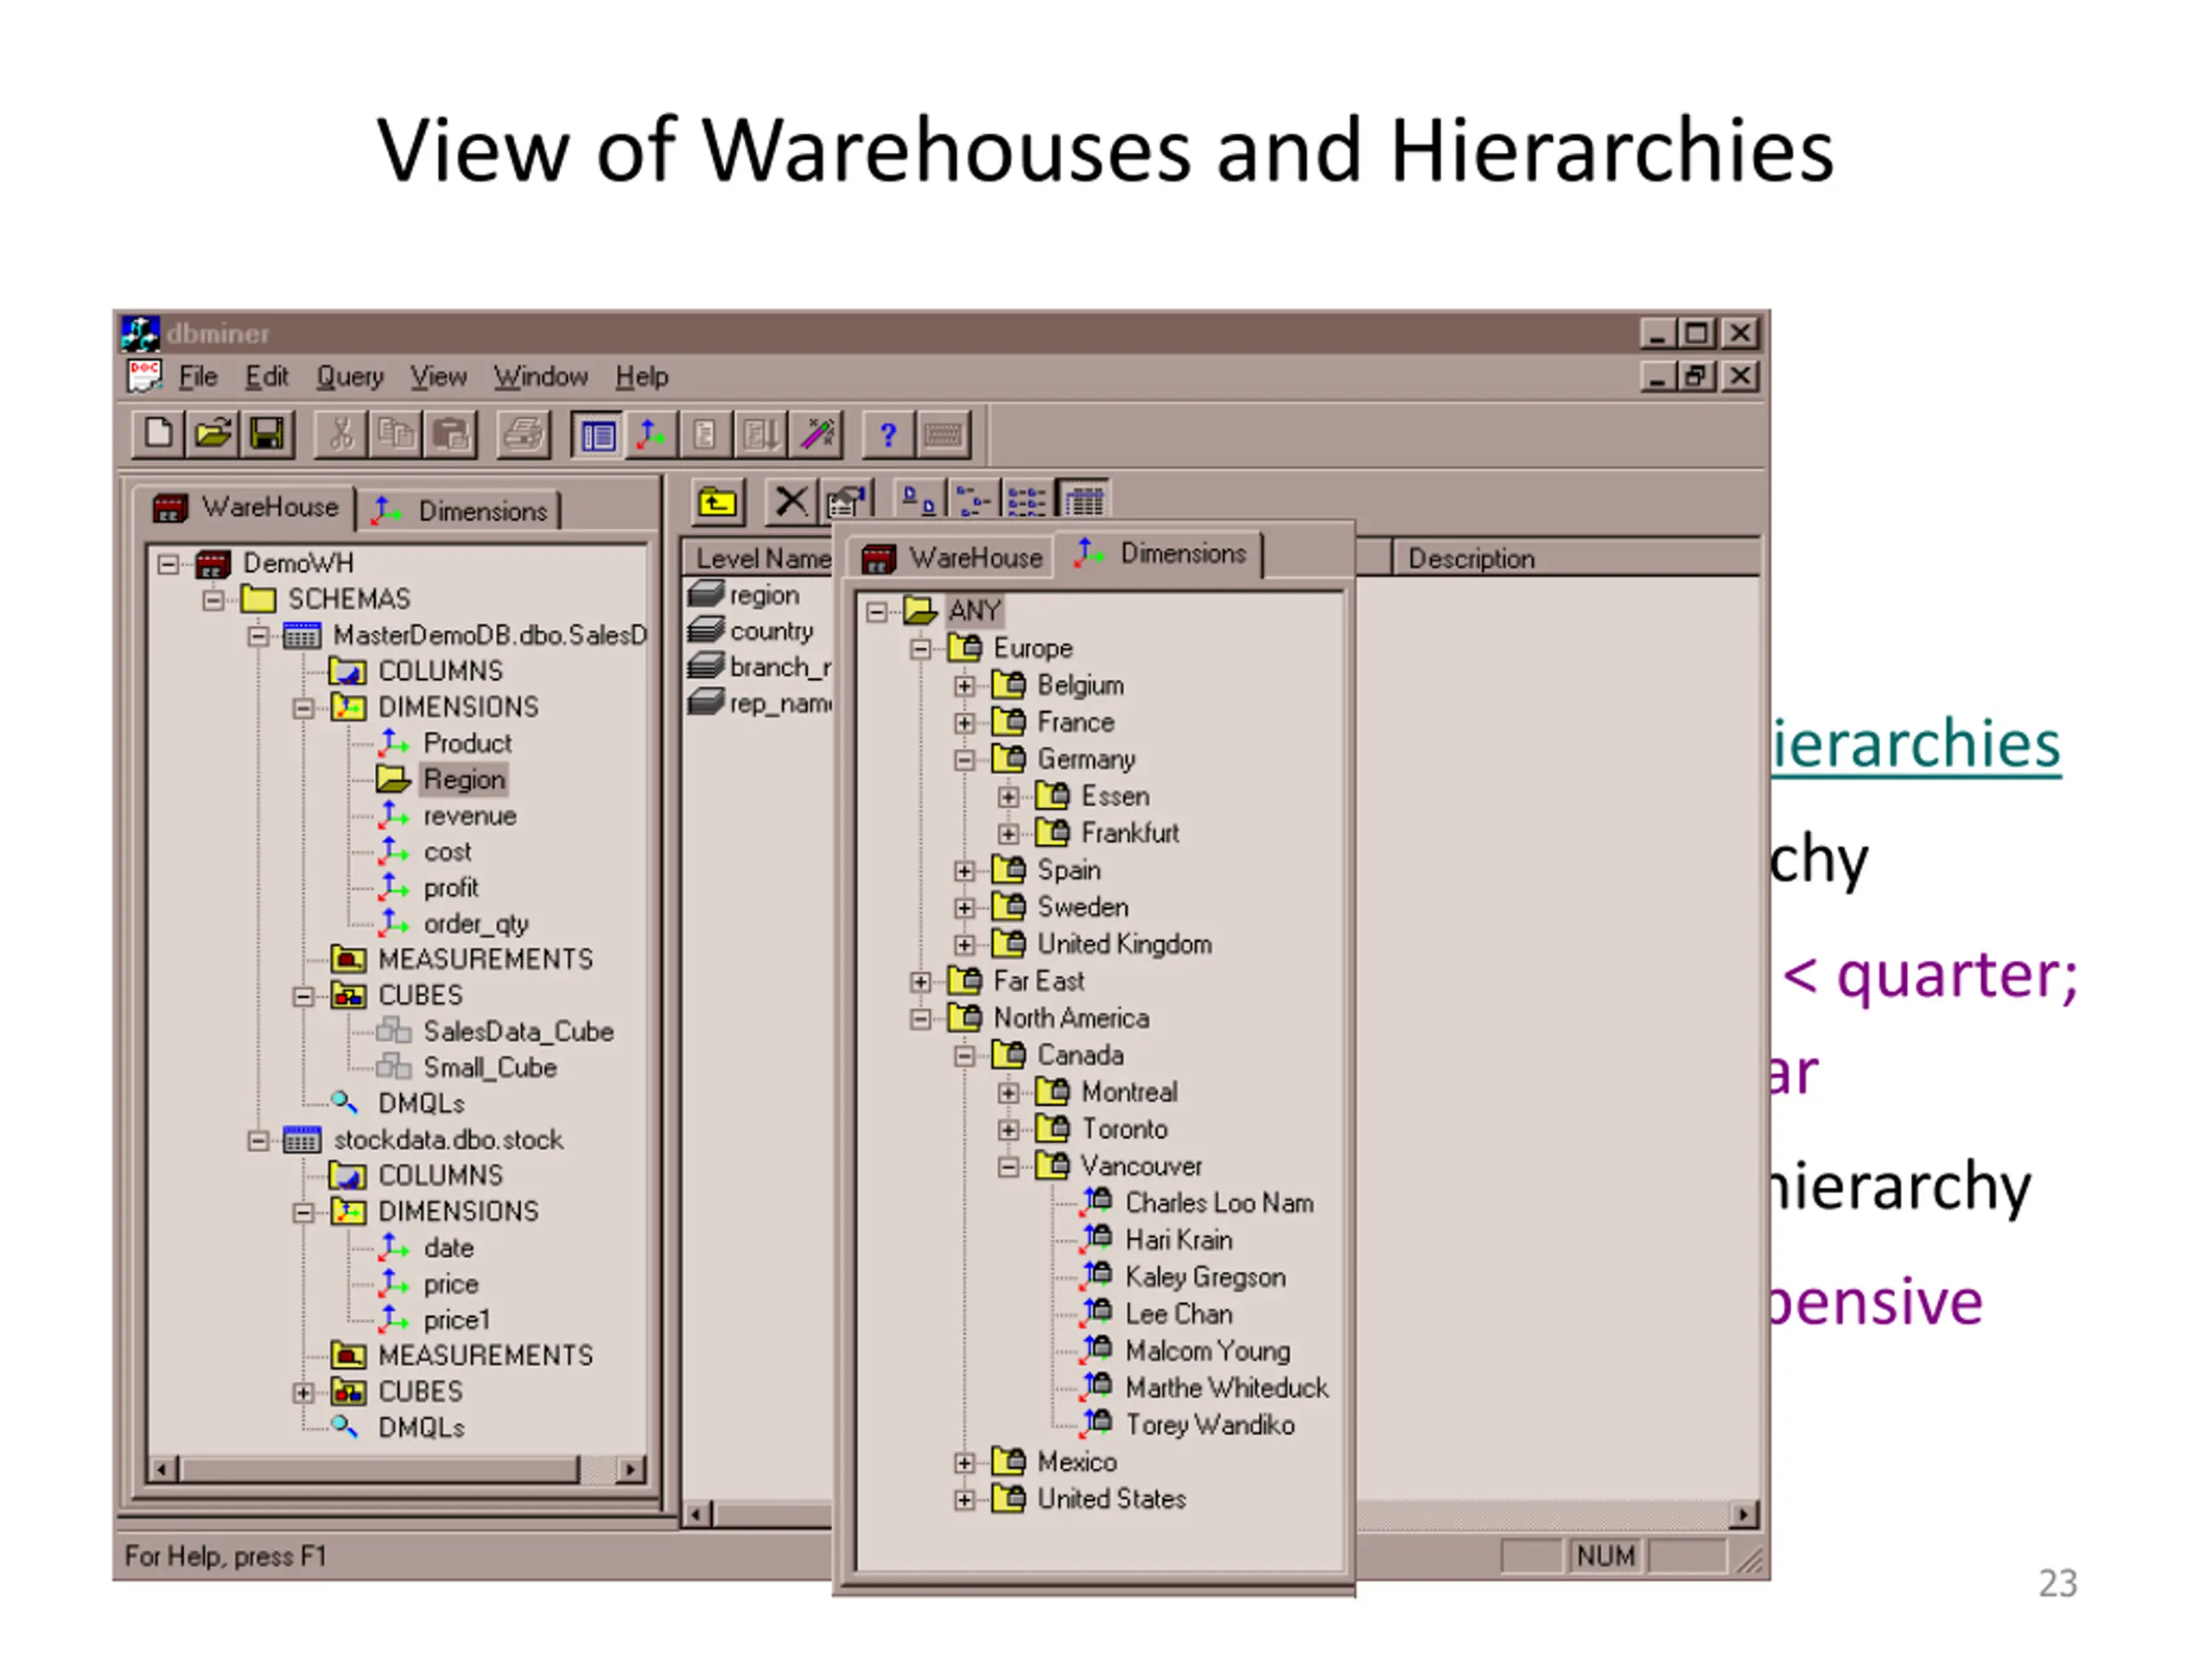
Task: Click the magic wand wizard icon
Action: pos(817,435)
